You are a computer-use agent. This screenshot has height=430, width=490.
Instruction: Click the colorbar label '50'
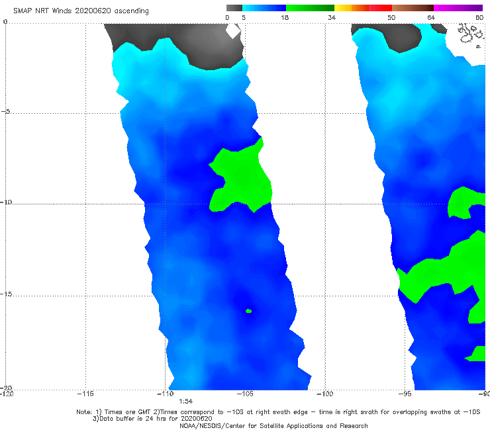[391, 18]
